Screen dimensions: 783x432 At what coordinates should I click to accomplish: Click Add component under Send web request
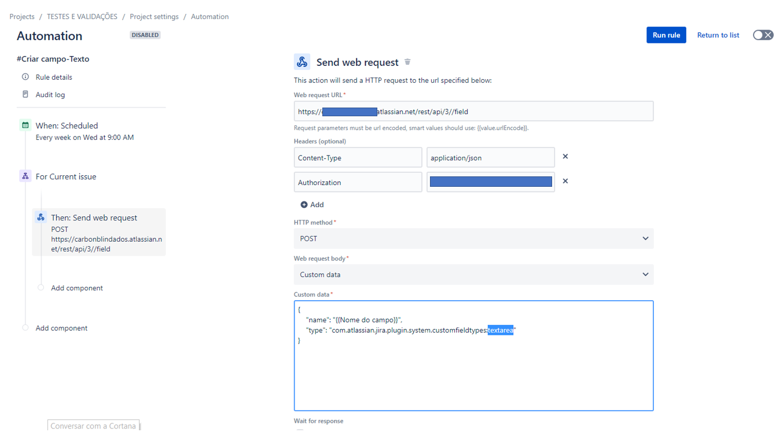pos(76,288)
